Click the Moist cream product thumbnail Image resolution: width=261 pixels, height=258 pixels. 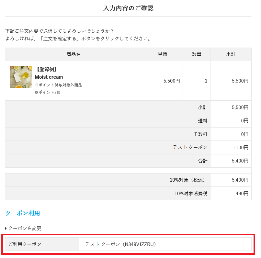point(21,77)
